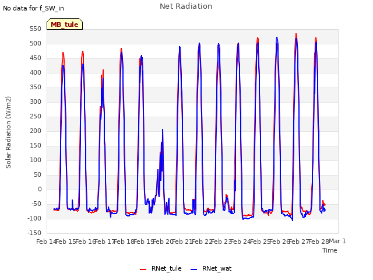Toggle the RNet_wat legend entry

211,268
